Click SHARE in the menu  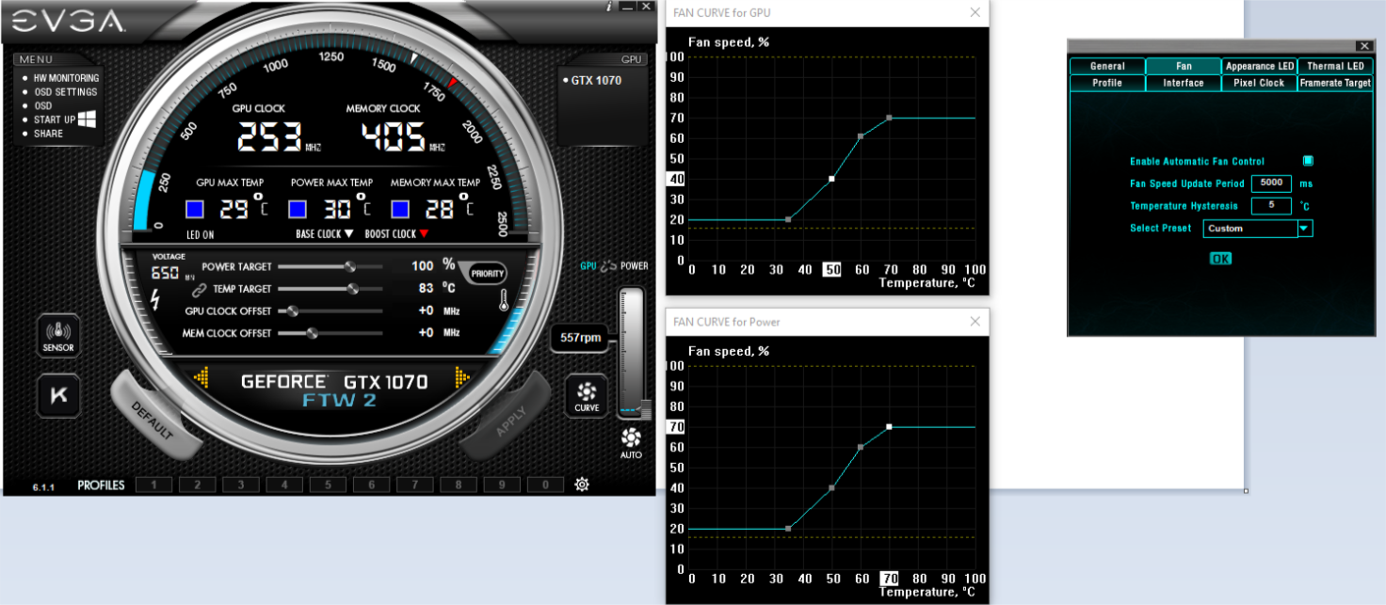pyautogui.click(x=48, y=134)
